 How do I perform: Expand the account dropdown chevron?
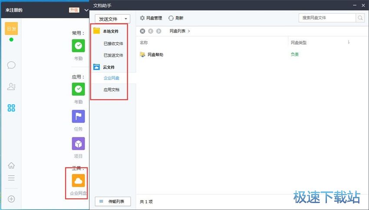click(86, 10)
